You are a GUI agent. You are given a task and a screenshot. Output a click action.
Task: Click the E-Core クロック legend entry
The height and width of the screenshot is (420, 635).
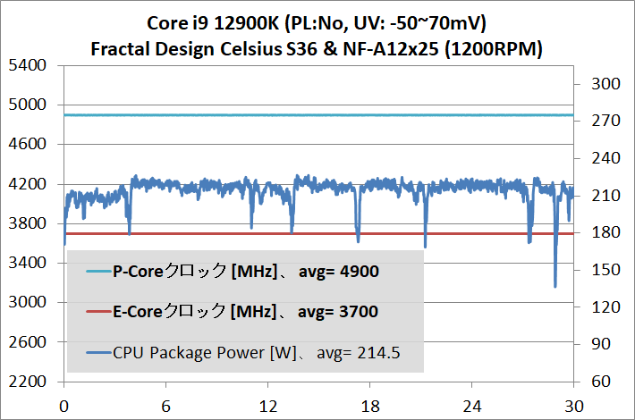tap(232, 312)
